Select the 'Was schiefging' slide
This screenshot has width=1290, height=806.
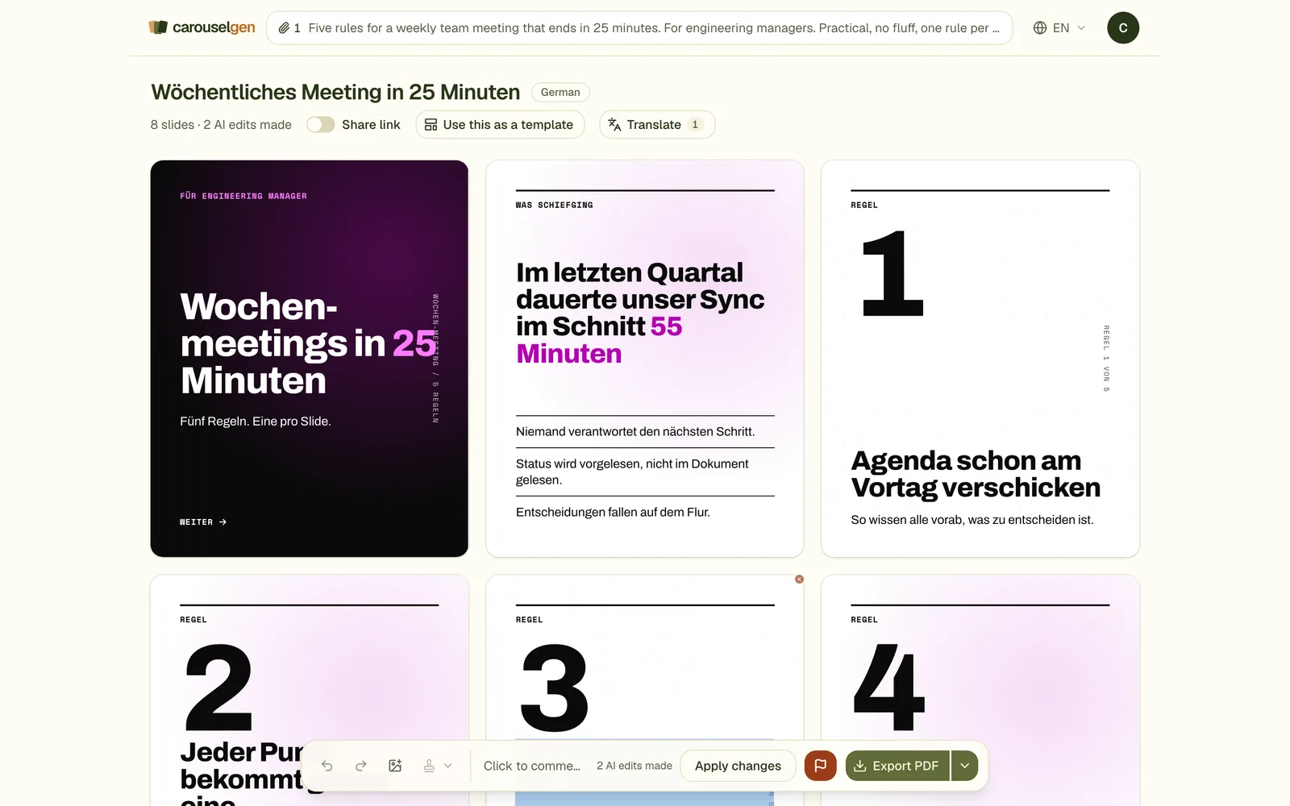(x=645, y=359)
